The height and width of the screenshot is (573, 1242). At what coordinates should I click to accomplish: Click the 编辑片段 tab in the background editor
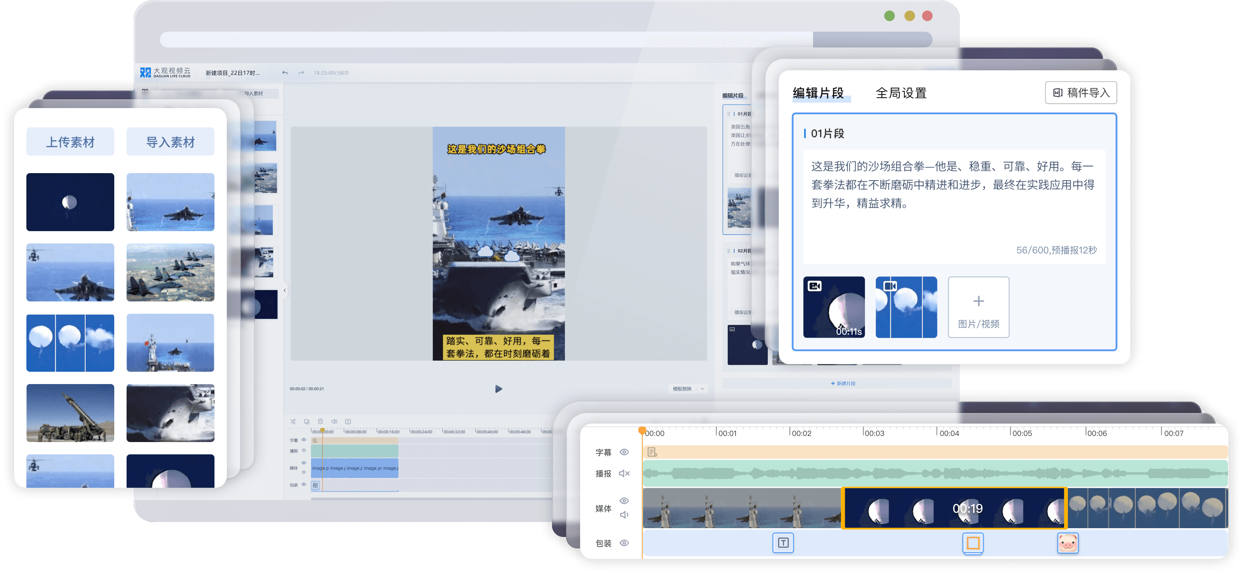click(x=732, y=95)
